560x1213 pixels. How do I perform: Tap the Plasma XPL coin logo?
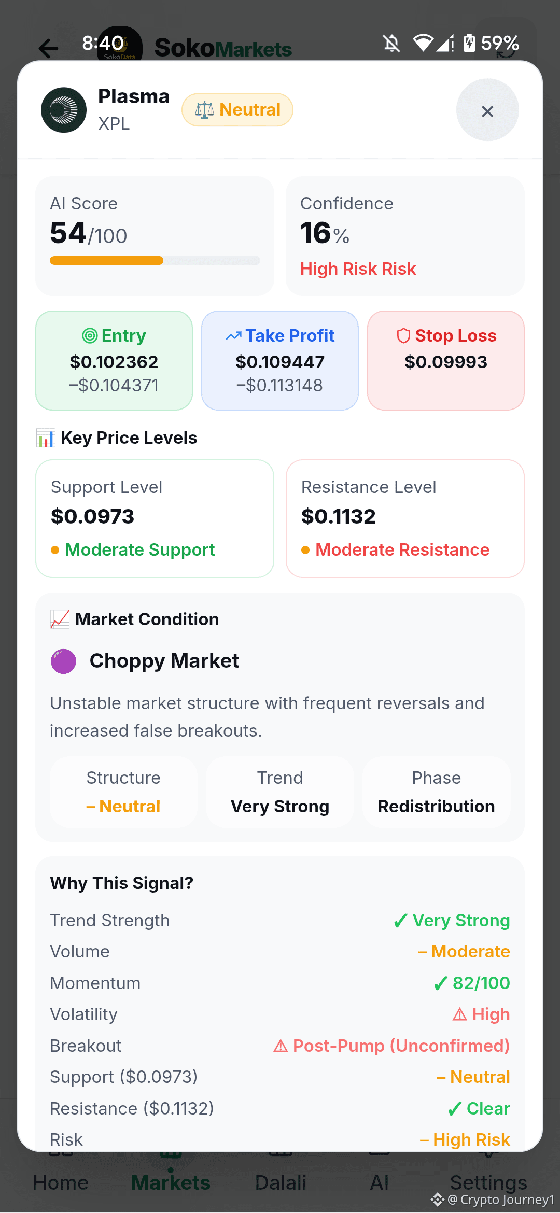(64, 110)
